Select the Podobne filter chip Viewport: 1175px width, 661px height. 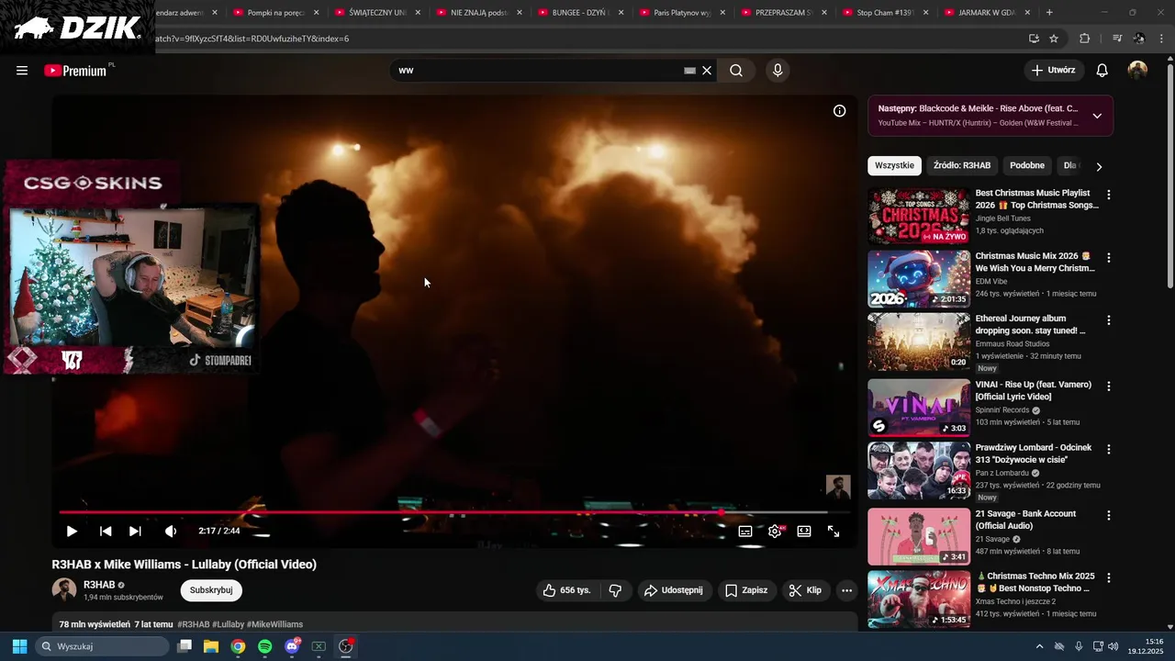click(x=1027, y=165)
